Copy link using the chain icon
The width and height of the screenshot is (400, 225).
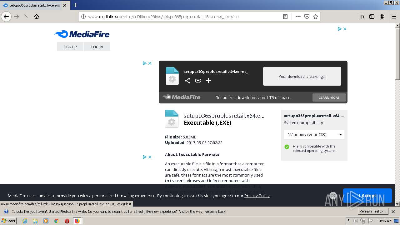point(198,81)
